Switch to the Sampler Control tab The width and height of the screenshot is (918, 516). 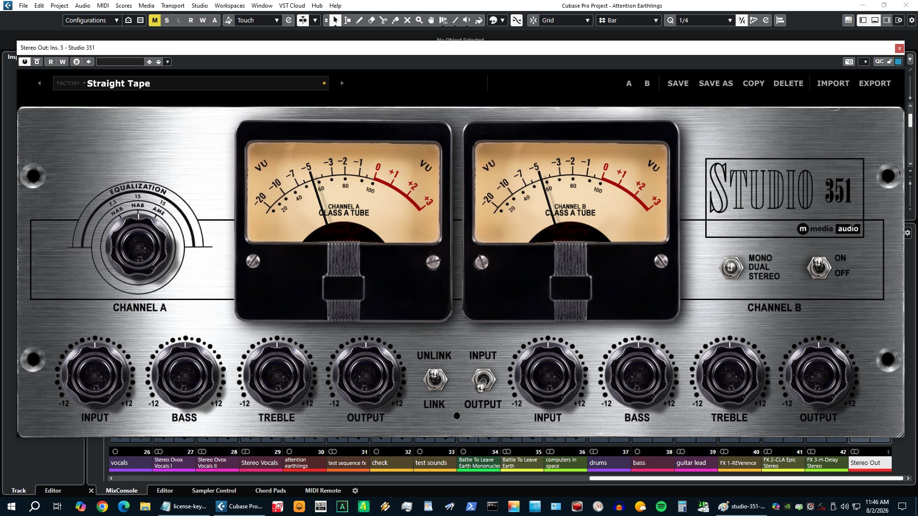(x=214, y=491)
